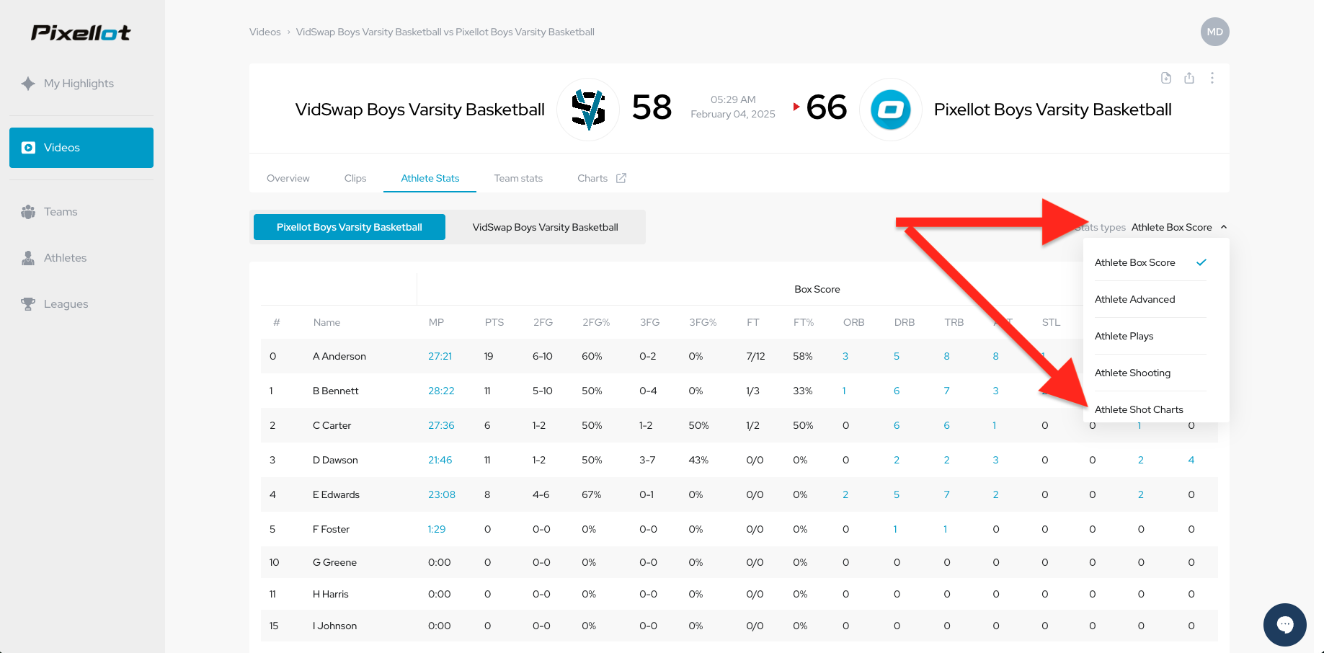This screenshot has width=1324, height=653.
Task: Select Athlete Advanced option
Action: (1150, 299)
